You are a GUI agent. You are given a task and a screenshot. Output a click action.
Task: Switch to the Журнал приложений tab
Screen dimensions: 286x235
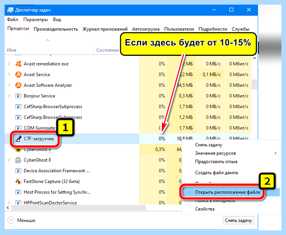tap(105, 29)
